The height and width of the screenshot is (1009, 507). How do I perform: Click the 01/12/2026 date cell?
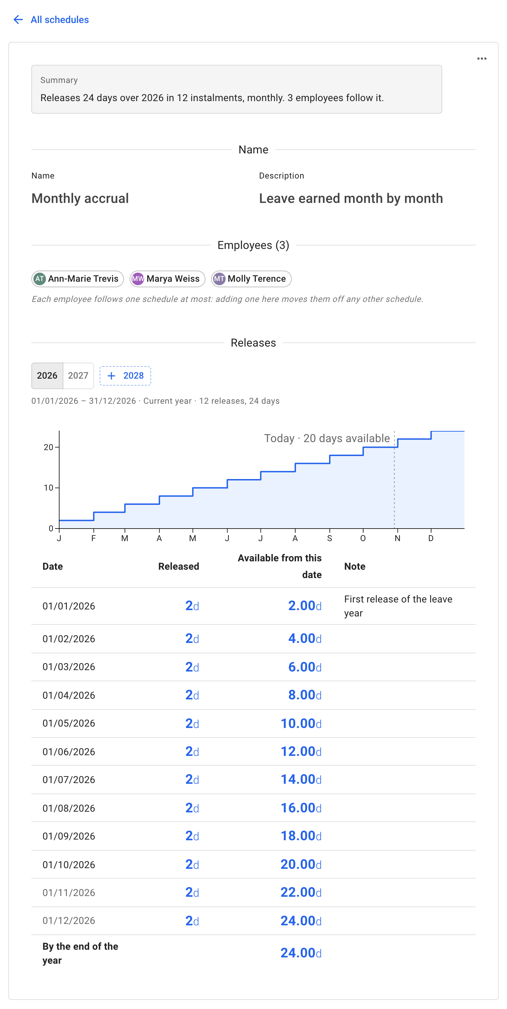point(69,921)
